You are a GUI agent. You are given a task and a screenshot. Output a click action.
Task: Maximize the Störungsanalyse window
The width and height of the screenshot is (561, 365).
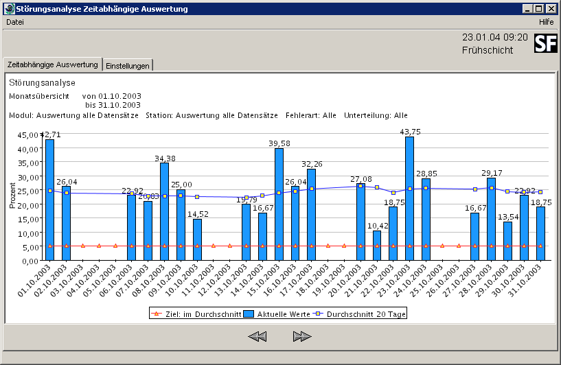[539, 9]
